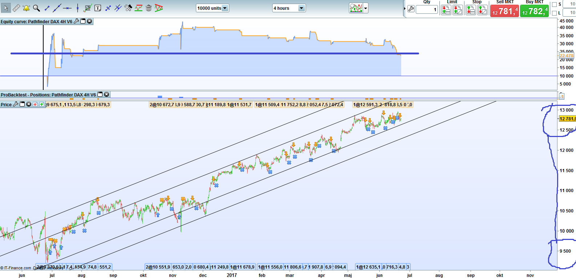Select the ruler measurement tool
The width and height of the screenshot is (576, 278).
click(16, 8)
